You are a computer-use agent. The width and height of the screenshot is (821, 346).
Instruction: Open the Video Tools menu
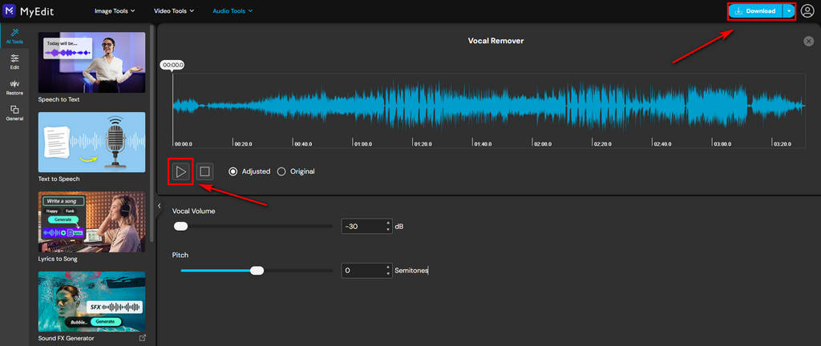click(x=174, y=10)
